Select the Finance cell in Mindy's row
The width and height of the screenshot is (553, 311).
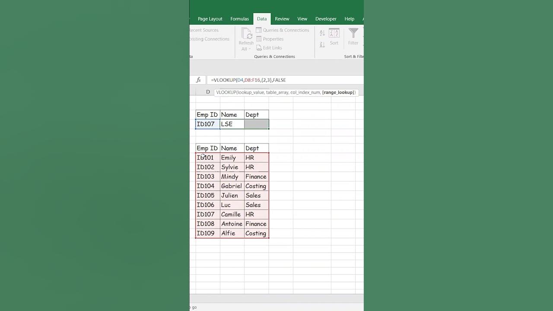point(256,177)
